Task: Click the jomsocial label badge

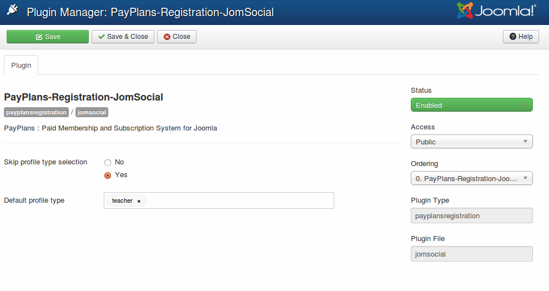Action: tap(92, 112)
